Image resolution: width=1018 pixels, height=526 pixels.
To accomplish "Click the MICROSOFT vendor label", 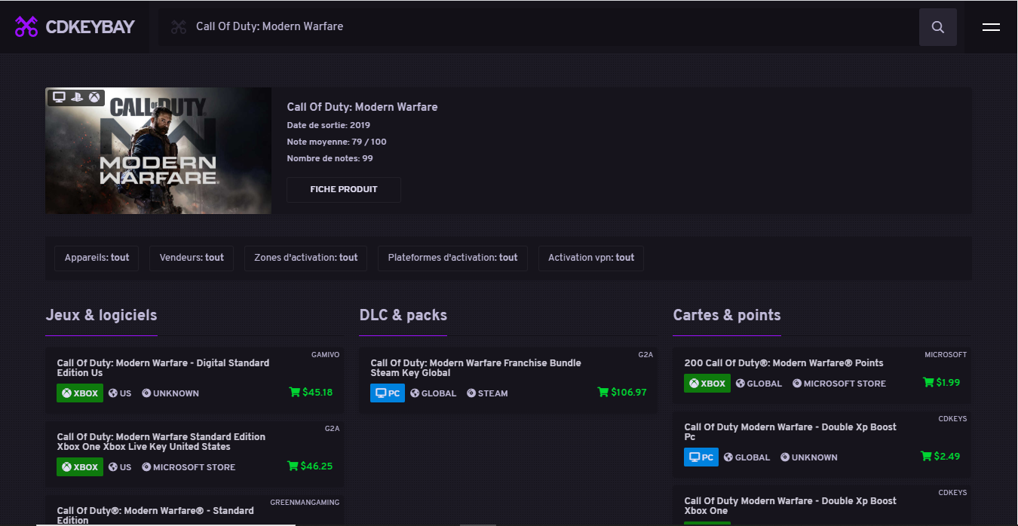I will [x=946, y=355].
